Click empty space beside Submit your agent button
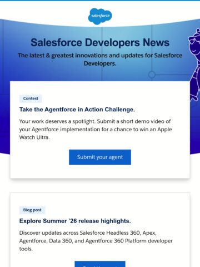The width and height of the screenshot is (200, 267). [x=159, y=157]
